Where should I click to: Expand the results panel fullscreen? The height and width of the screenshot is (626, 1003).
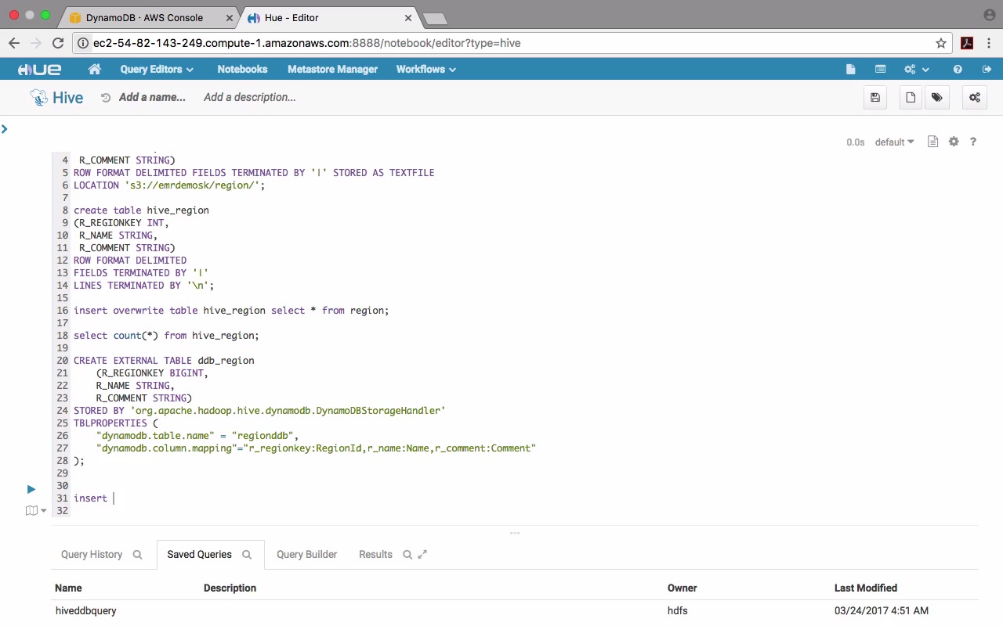(x=422, y=554)
